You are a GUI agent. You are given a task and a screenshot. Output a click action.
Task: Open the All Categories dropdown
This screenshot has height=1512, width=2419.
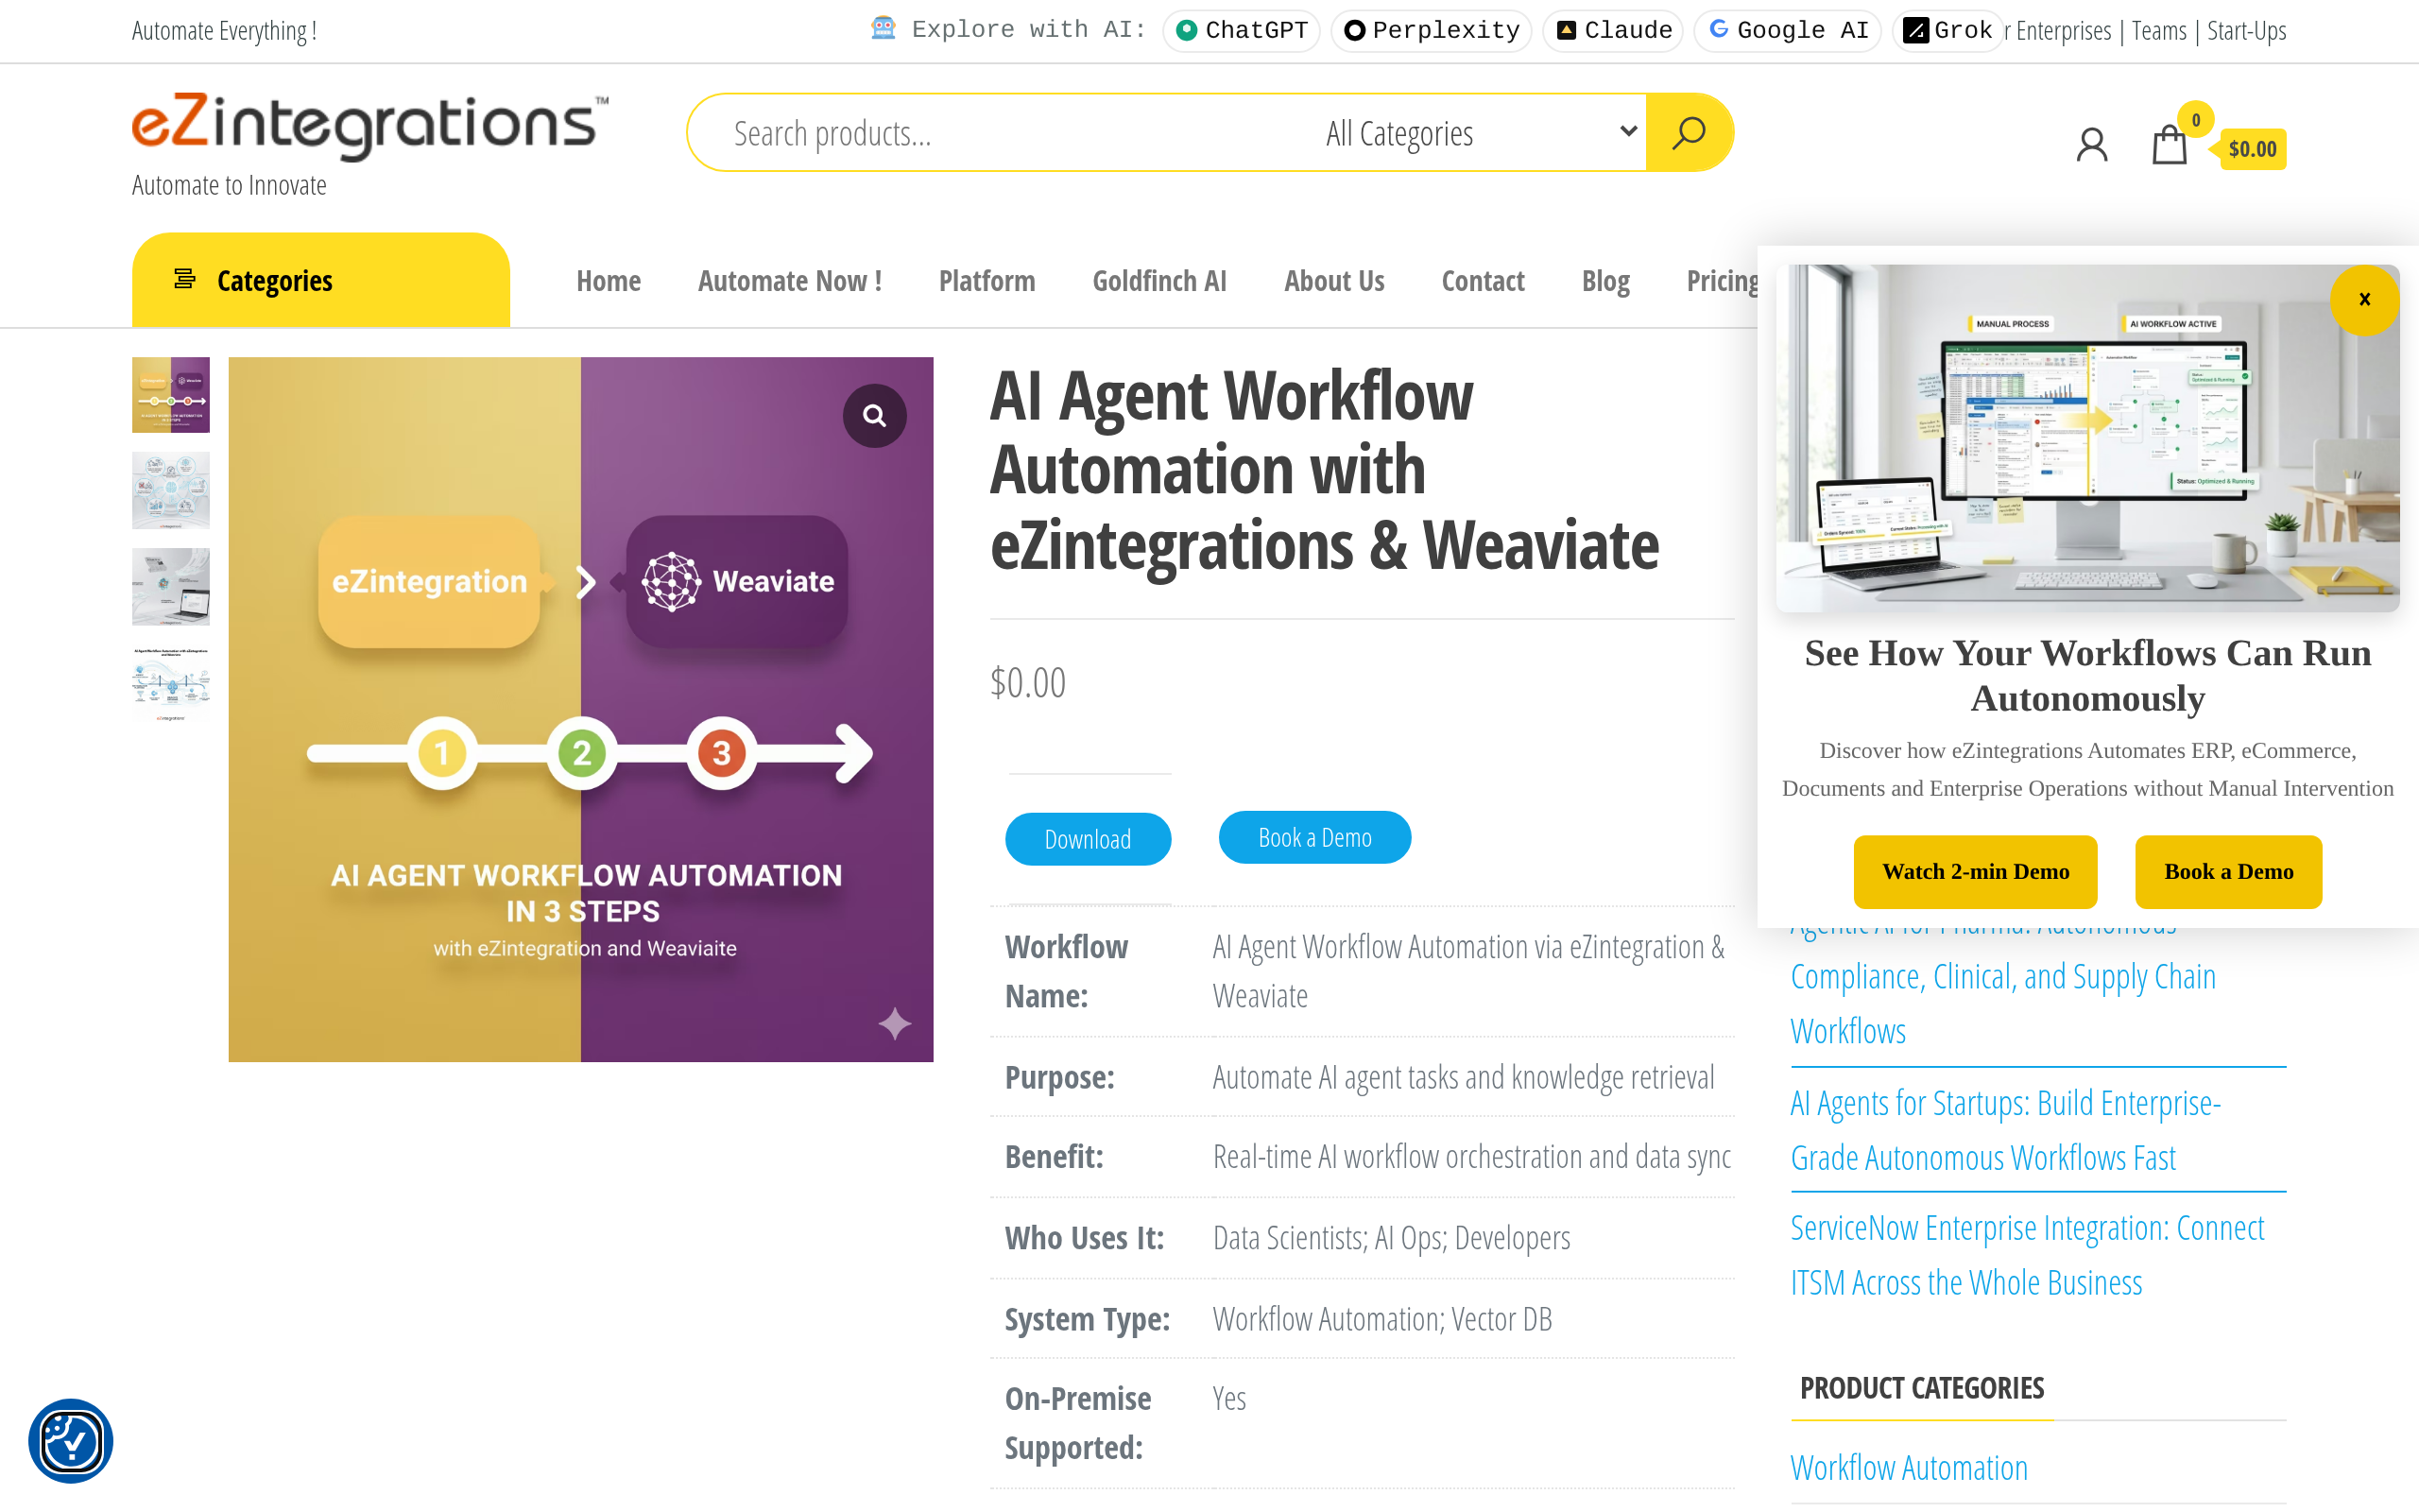click(x=1480, y=133)
